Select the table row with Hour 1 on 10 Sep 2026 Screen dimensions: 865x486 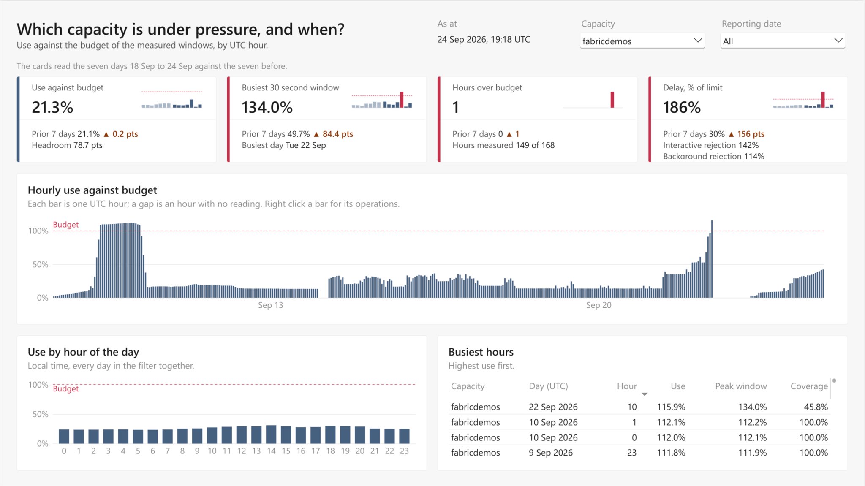coord(639,422)
